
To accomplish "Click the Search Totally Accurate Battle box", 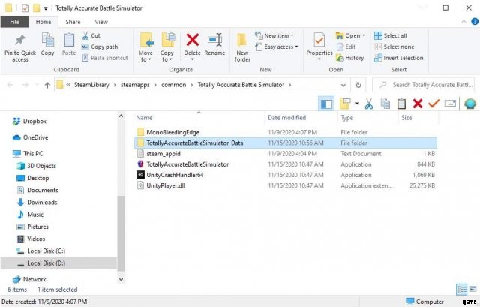I will [x=430, y=85].
